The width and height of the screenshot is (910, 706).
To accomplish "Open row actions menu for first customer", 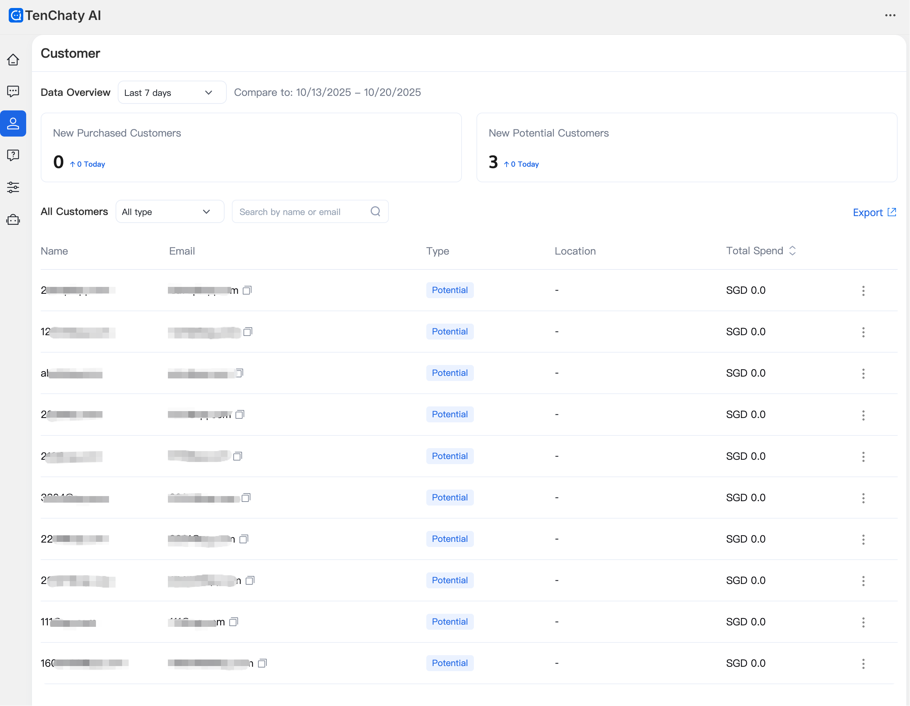I will (863, 291).
